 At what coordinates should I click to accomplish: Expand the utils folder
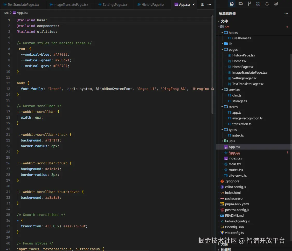coord(232,141)
